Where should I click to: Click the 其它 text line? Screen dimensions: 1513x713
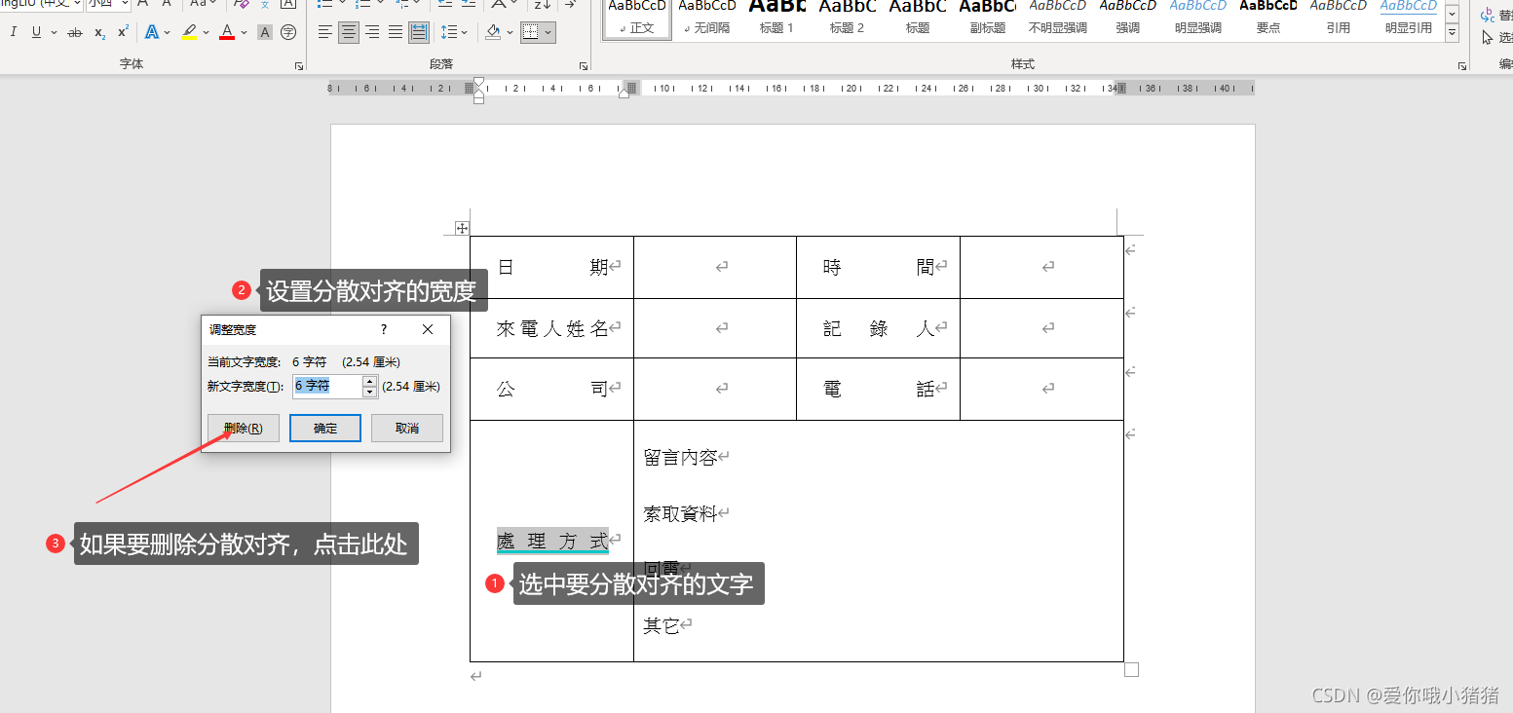tap(662, 625)
